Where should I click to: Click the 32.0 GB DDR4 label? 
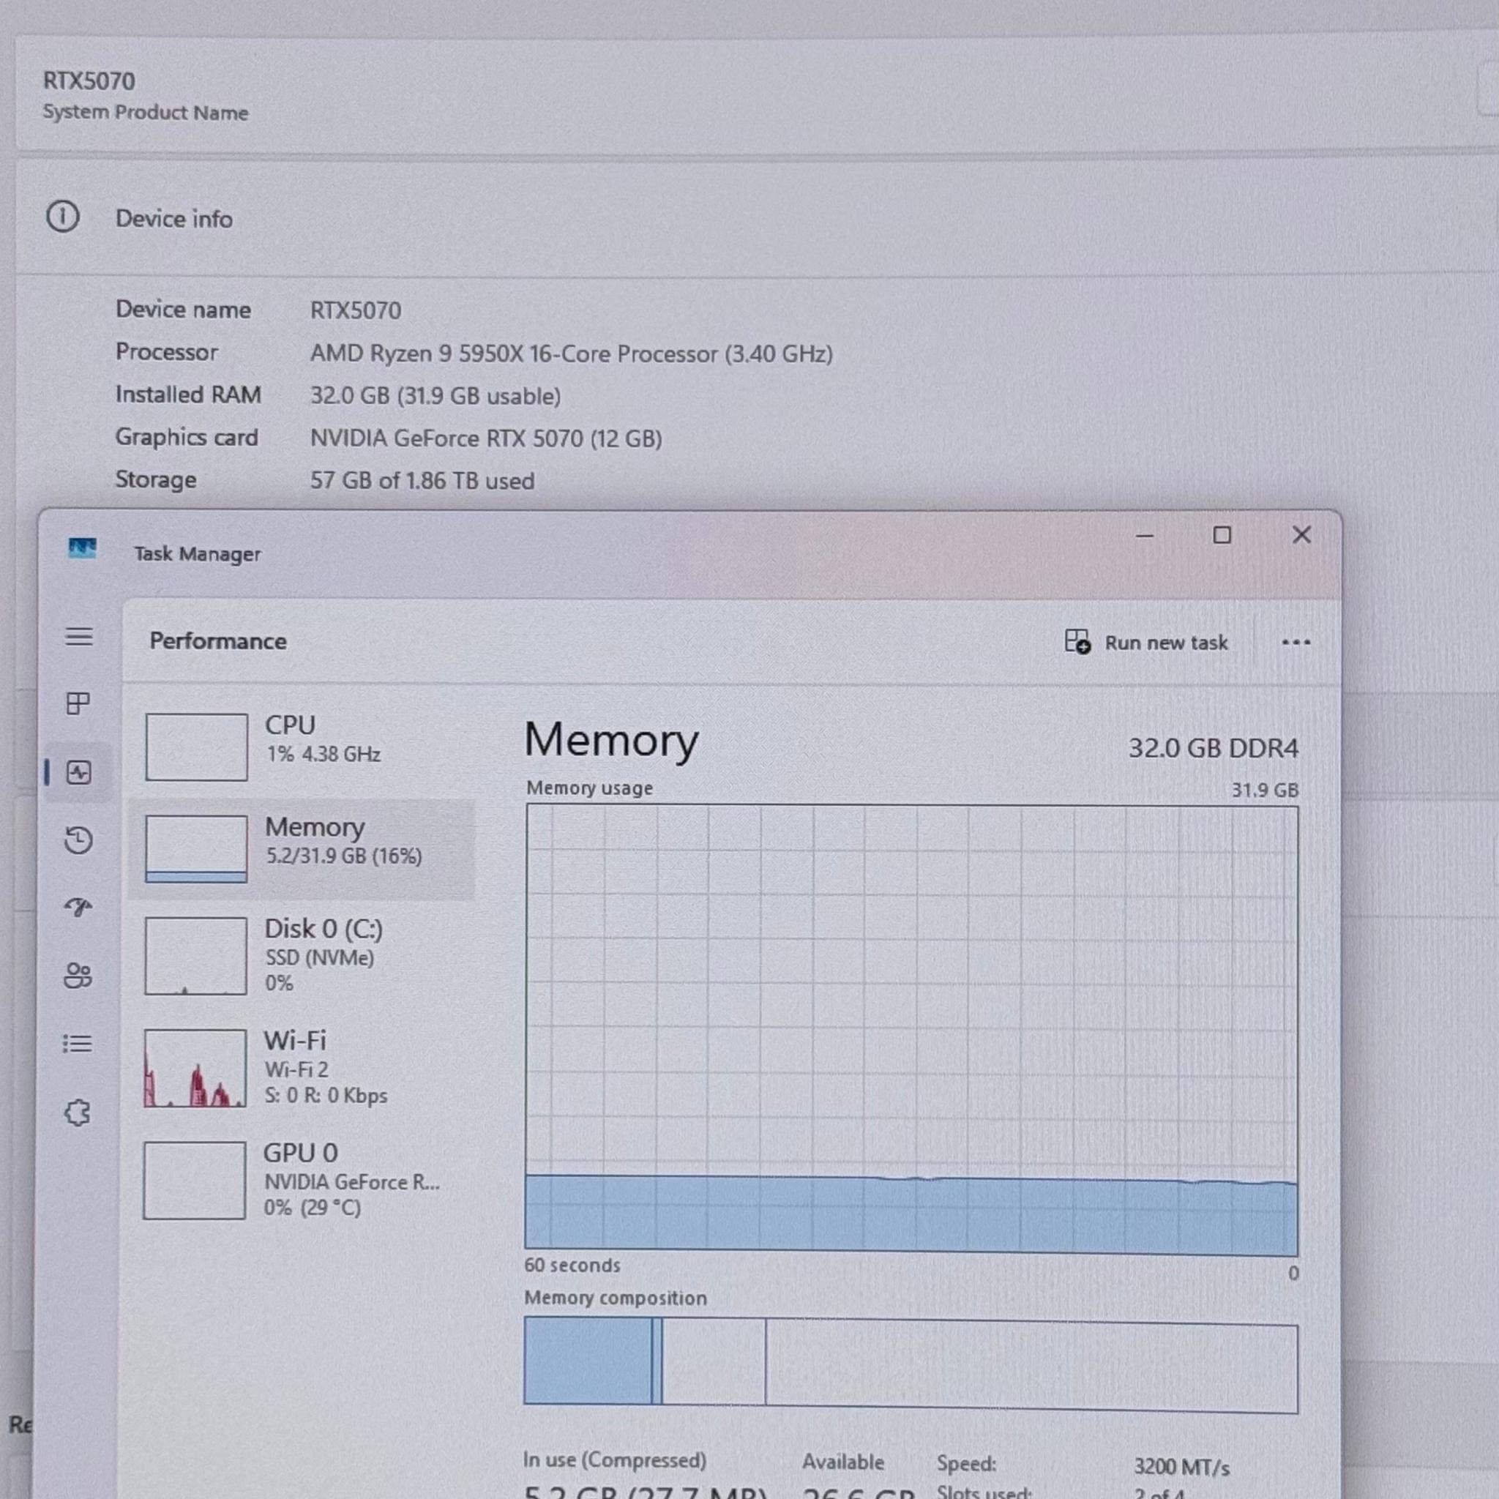coord(1213,748)
